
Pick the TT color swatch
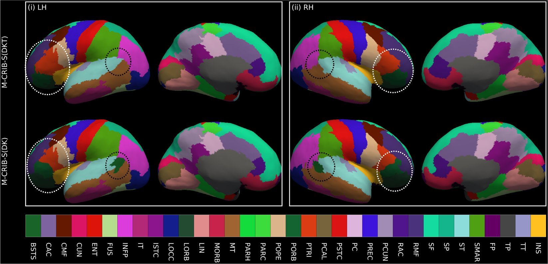523,226
